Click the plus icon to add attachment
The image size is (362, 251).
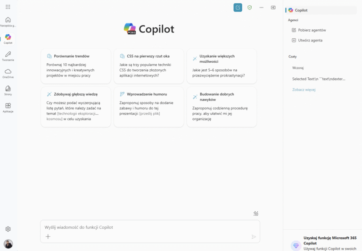coord(48,236)
